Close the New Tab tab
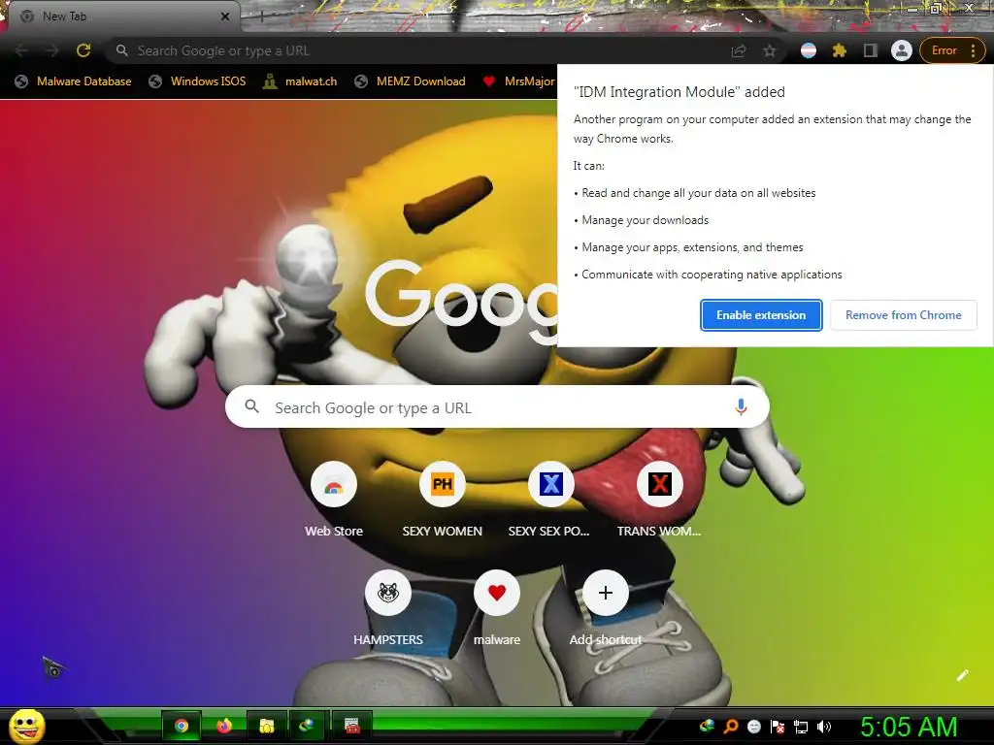 pyautogui.click(x=225, y=16)
